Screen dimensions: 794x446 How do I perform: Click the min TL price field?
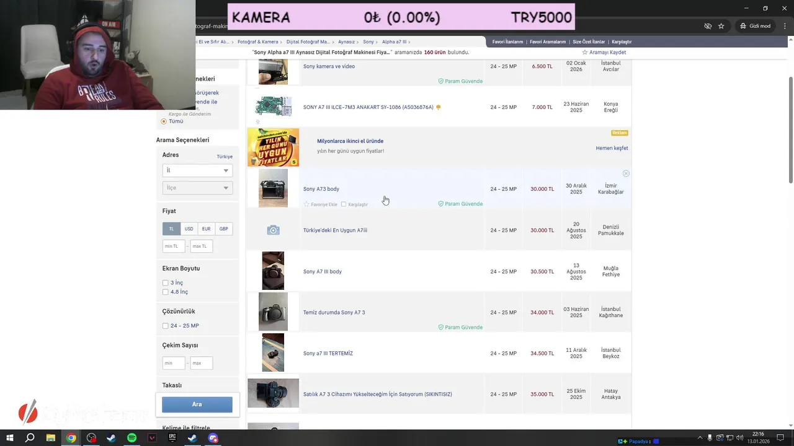[x=173, y=246]
